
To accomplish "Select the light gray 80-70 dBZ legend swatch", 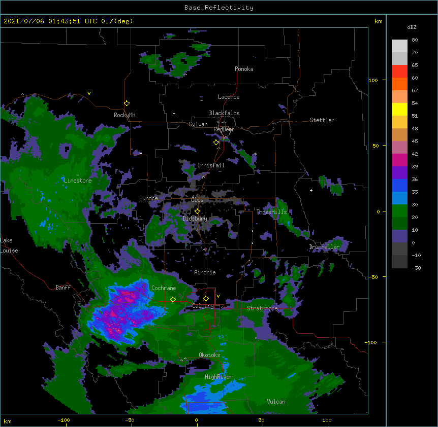I will [399, 46].
